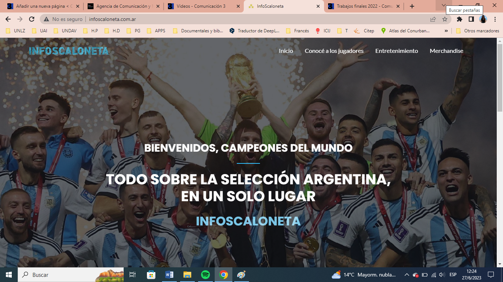Click the Chrome taskbar icon
This screenshot has height=282, width=503.
pyautogui.click(x=224, y=275)
